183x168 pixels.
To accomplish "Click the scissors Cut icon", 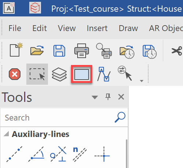I will click(x=177, y=51).
